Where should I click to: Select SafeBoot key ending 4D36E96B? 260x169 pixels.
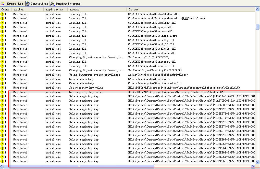(x=192, y=144)
